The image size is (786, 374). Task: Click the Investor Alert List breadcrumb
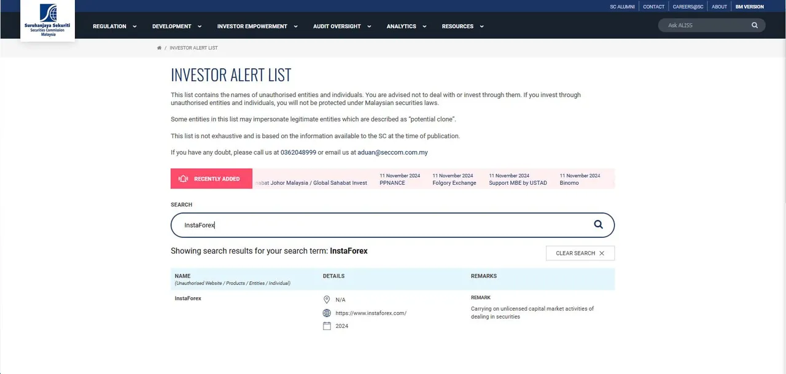[193, 48]
